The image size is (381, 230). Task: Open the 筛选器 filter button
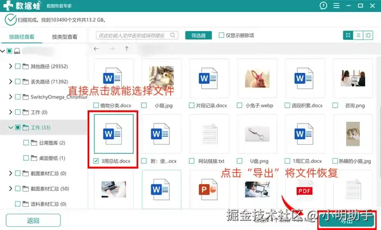[199, 35]
